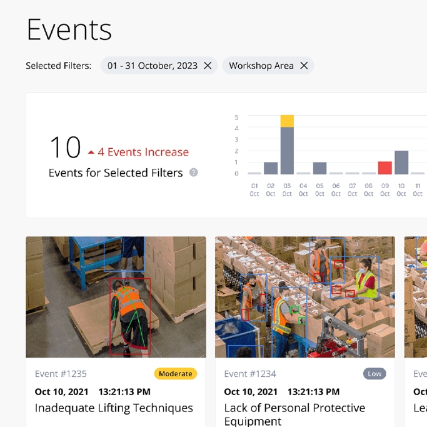Select the 02 Oct bar in chart

pyautogui.click(x=271, y=168)
